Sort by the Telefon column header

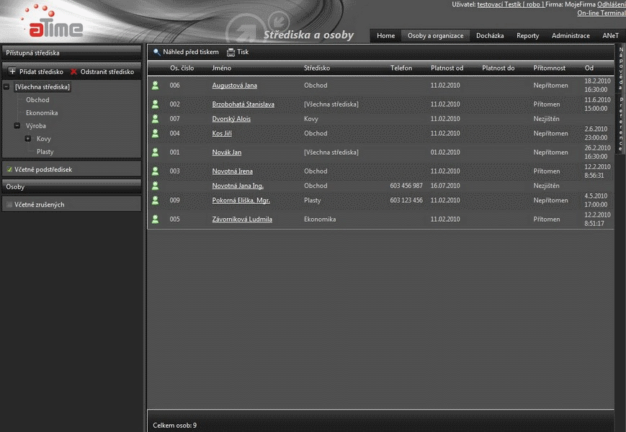pyautogui.click(x=401, y=68)
